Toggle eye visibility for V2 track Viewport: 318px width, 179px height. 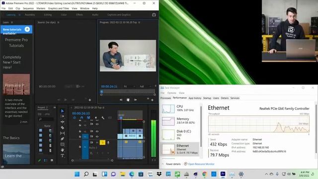pyautogui.click(x=97, y=131)
